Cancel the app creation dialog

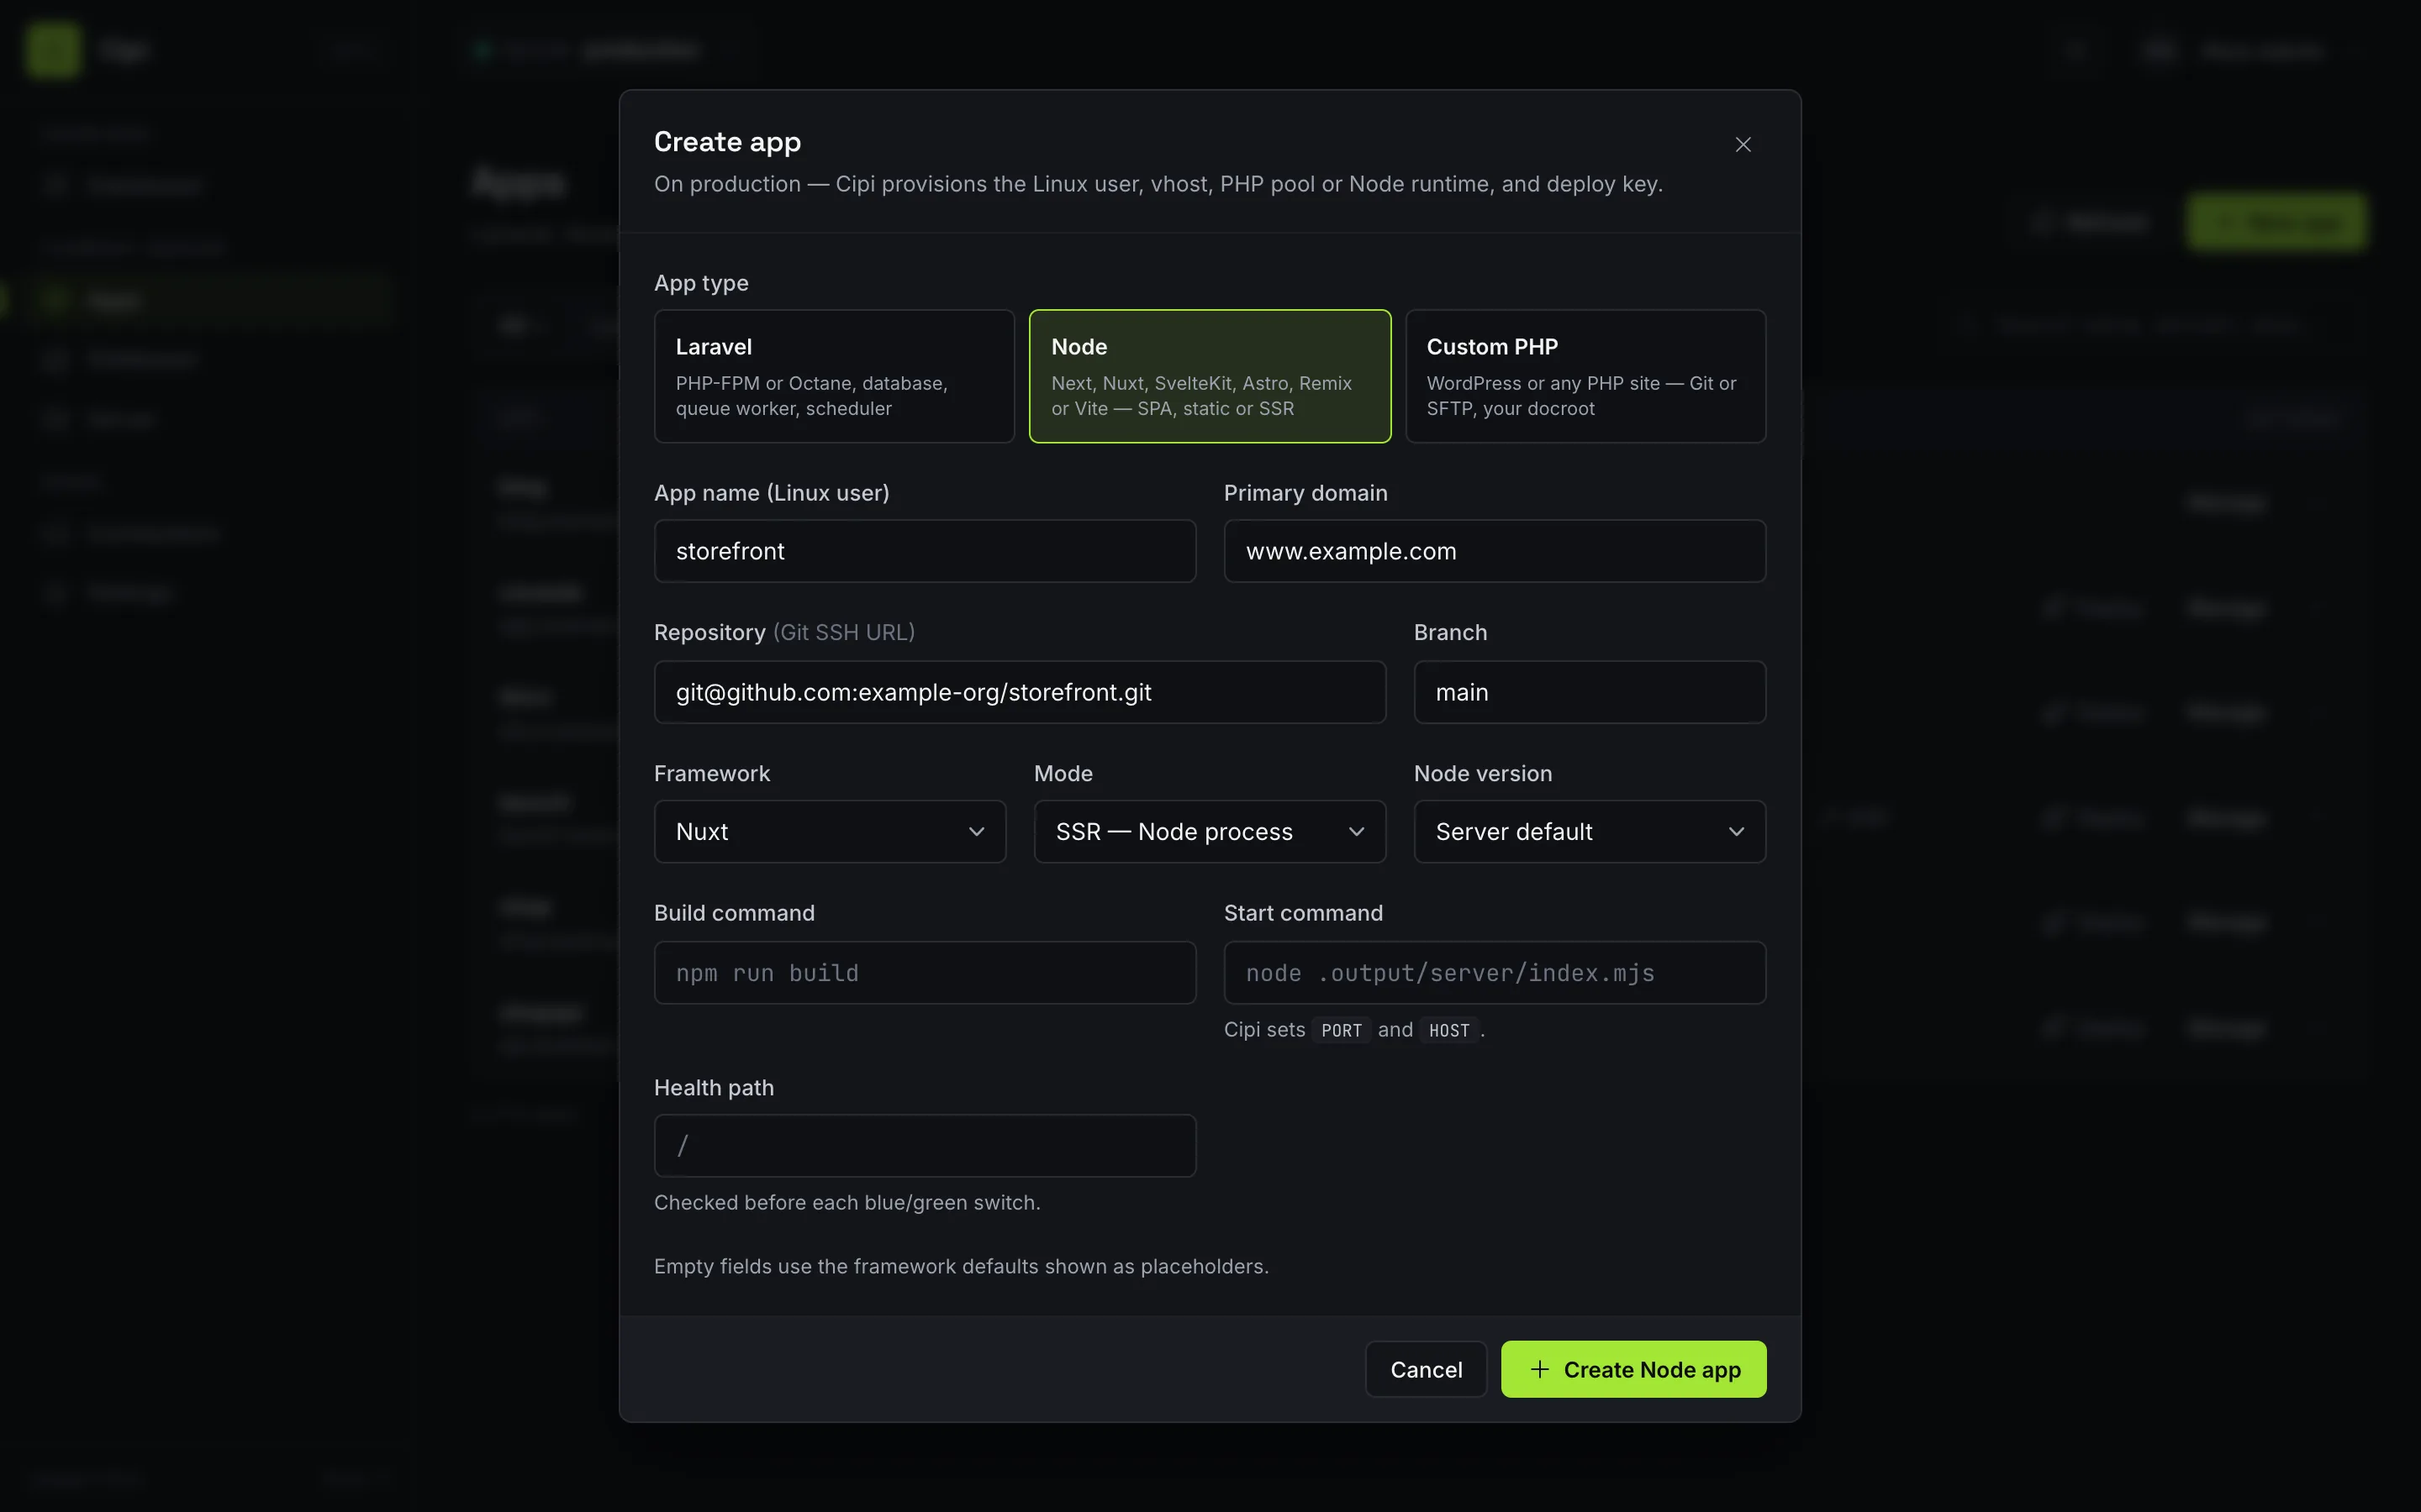[1426, 1369]
